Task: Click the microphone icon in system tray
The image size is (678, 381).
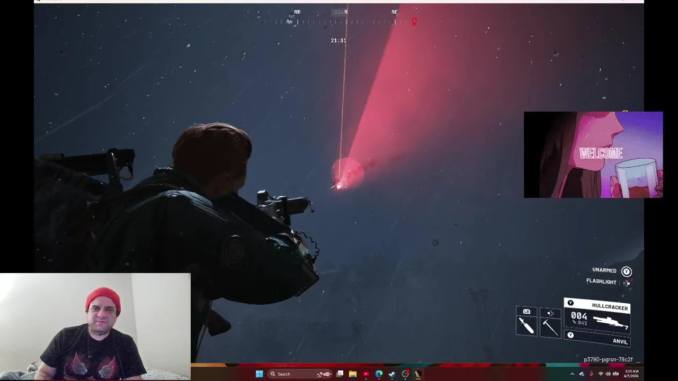Action: click(591, 374)
